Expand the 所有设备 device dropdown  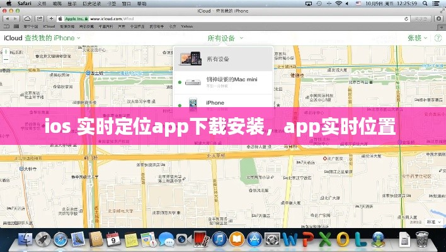[224, 38]
